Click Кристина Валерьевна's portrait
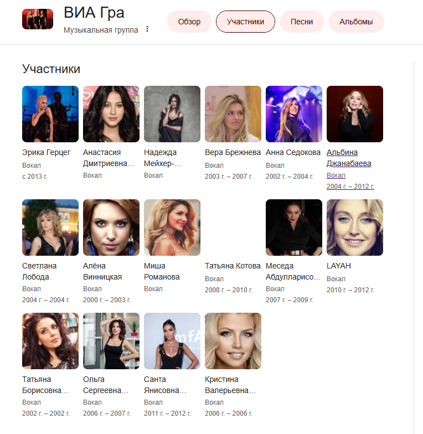Viewport: 423px width, 434px height. point(233,341)
